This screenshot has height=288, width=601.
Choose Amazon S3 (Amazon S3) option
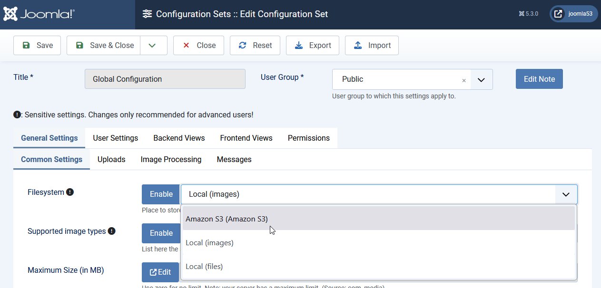(x=379, y=219)
